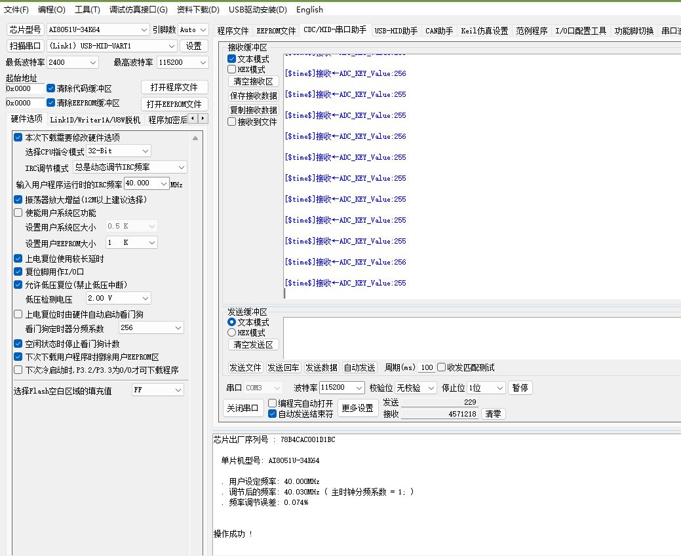Toggle 复位脚用作I/O口 checkbox
The height and width of the screenshot is (556, 681).
[x=18, y=271]
